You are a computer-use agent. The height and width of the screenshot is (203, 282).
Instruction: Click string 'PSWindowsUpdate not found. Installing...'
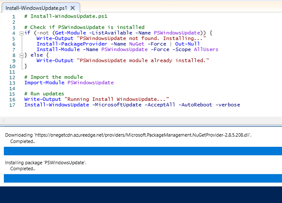[141, 38]
